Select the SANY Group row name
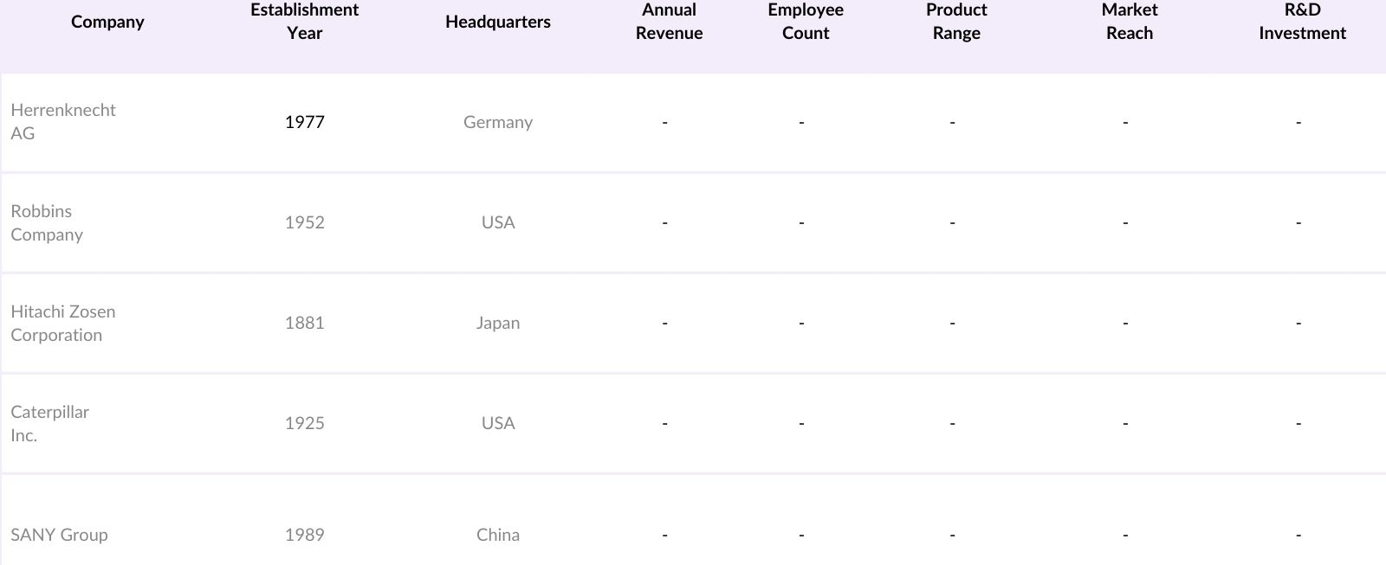The width and height of the screenshot is (1386, 565). point(59,535)
